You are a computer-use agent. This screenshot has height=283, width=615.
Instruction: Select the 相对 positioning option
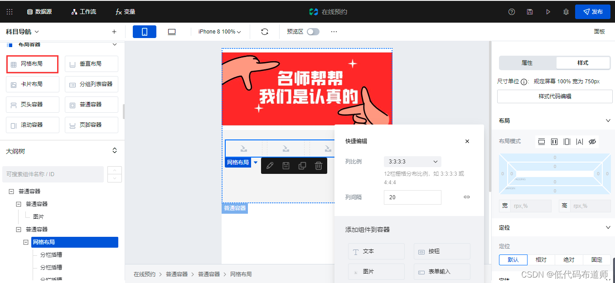coord(541,260)
